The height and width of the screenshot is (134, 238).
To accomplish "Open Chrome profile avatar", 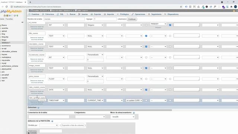I will [x=235, y=7].
